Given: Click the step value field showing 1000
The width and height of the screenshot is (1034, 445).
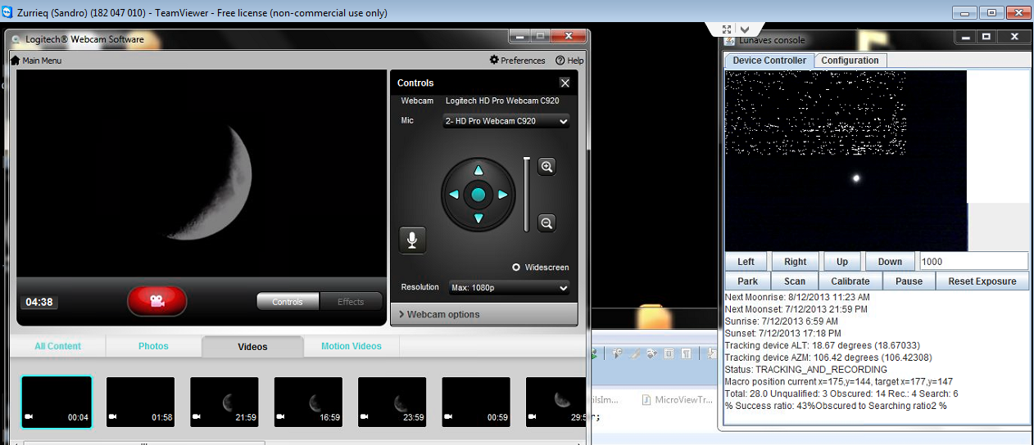Looking at the screenshot, I should tap(973, 261).
